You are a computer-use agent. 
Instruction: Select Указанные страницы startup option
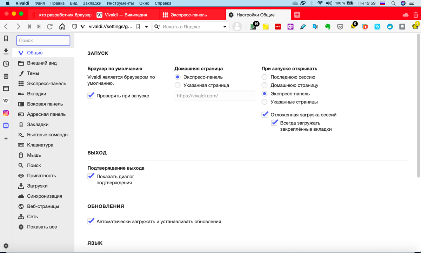click(x=265, y=102)
